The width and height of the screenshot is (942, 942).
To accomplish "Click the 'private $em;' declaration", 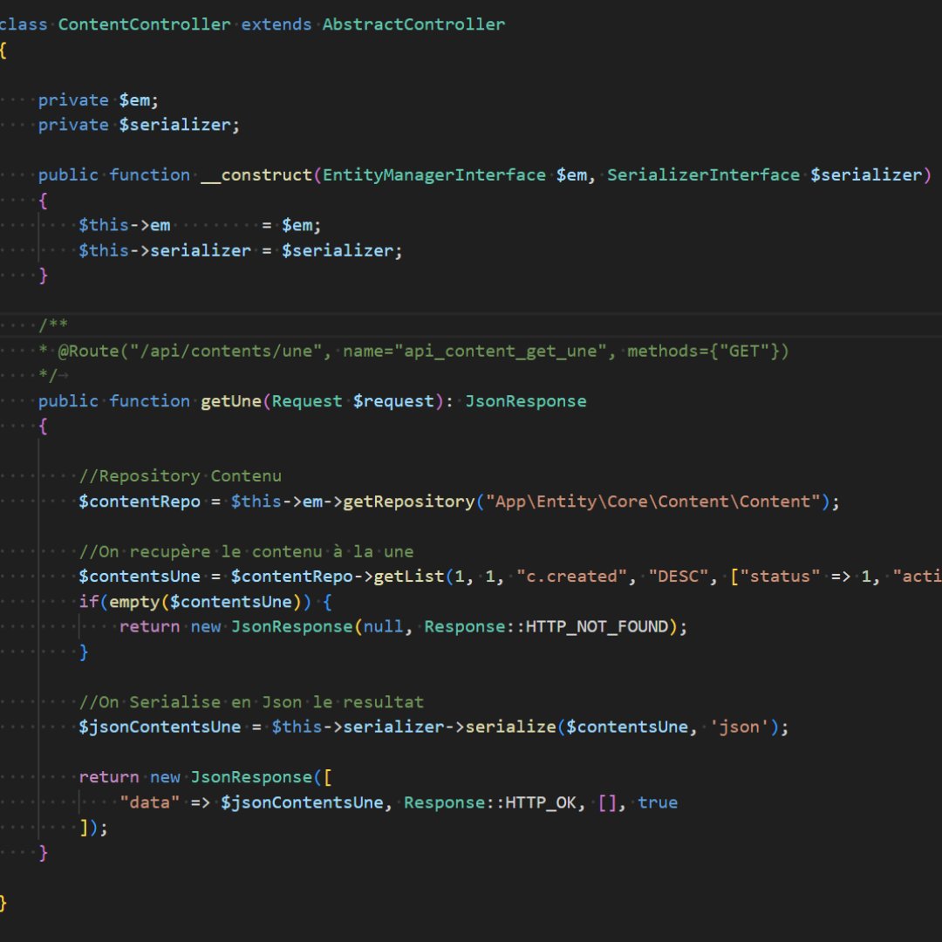I will coord(98,99).
